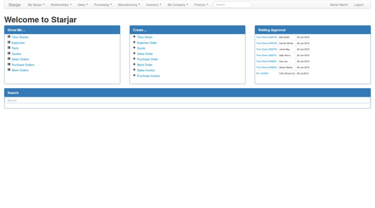
Task: Click the list icon beside Quotes
Action: coord(9,53)
